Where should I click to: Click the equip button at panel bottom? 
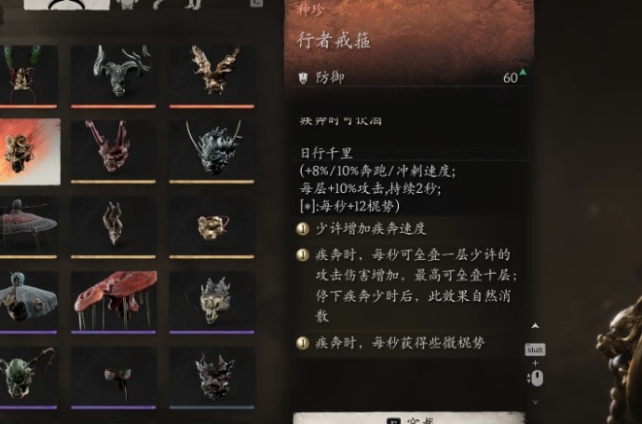(x=409, y=418)
